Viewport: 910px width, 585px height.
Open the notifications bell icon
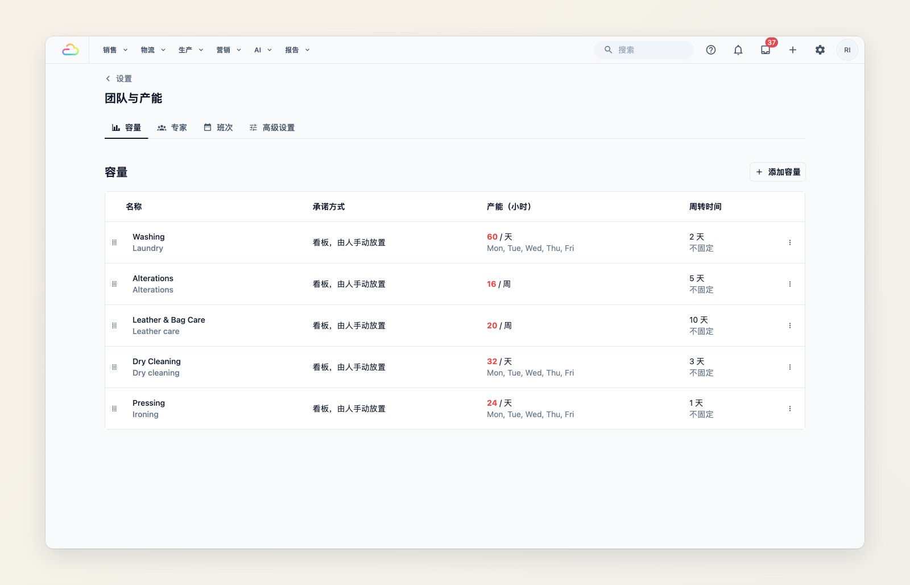(x=738, y=50)
